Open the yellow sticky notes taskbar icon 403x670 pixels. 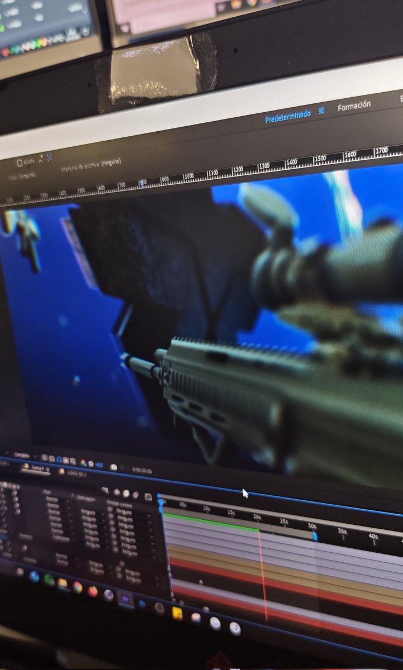click(177, 613)
